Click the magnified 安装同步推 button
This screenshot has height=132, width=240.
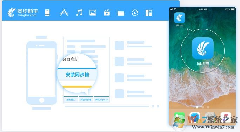pyautogui.click(x=77, y=75)
